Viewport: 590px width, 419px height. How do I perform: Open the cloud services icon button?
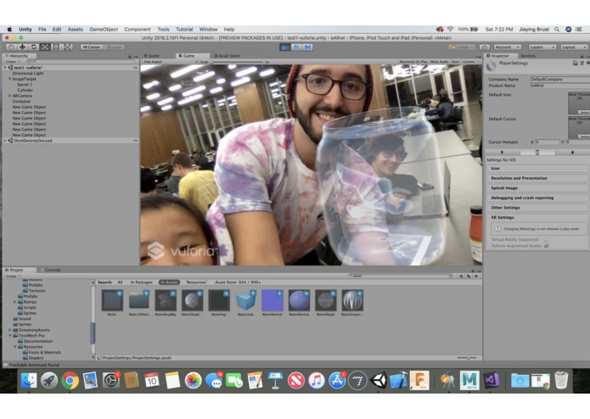[x=484, y=47]
